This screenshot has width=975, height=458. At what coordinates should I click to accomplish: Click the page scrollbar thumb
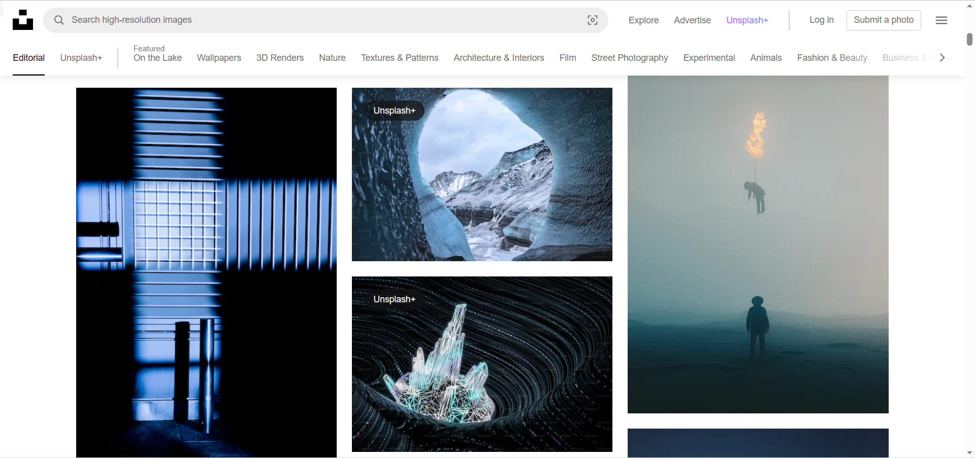969,39
